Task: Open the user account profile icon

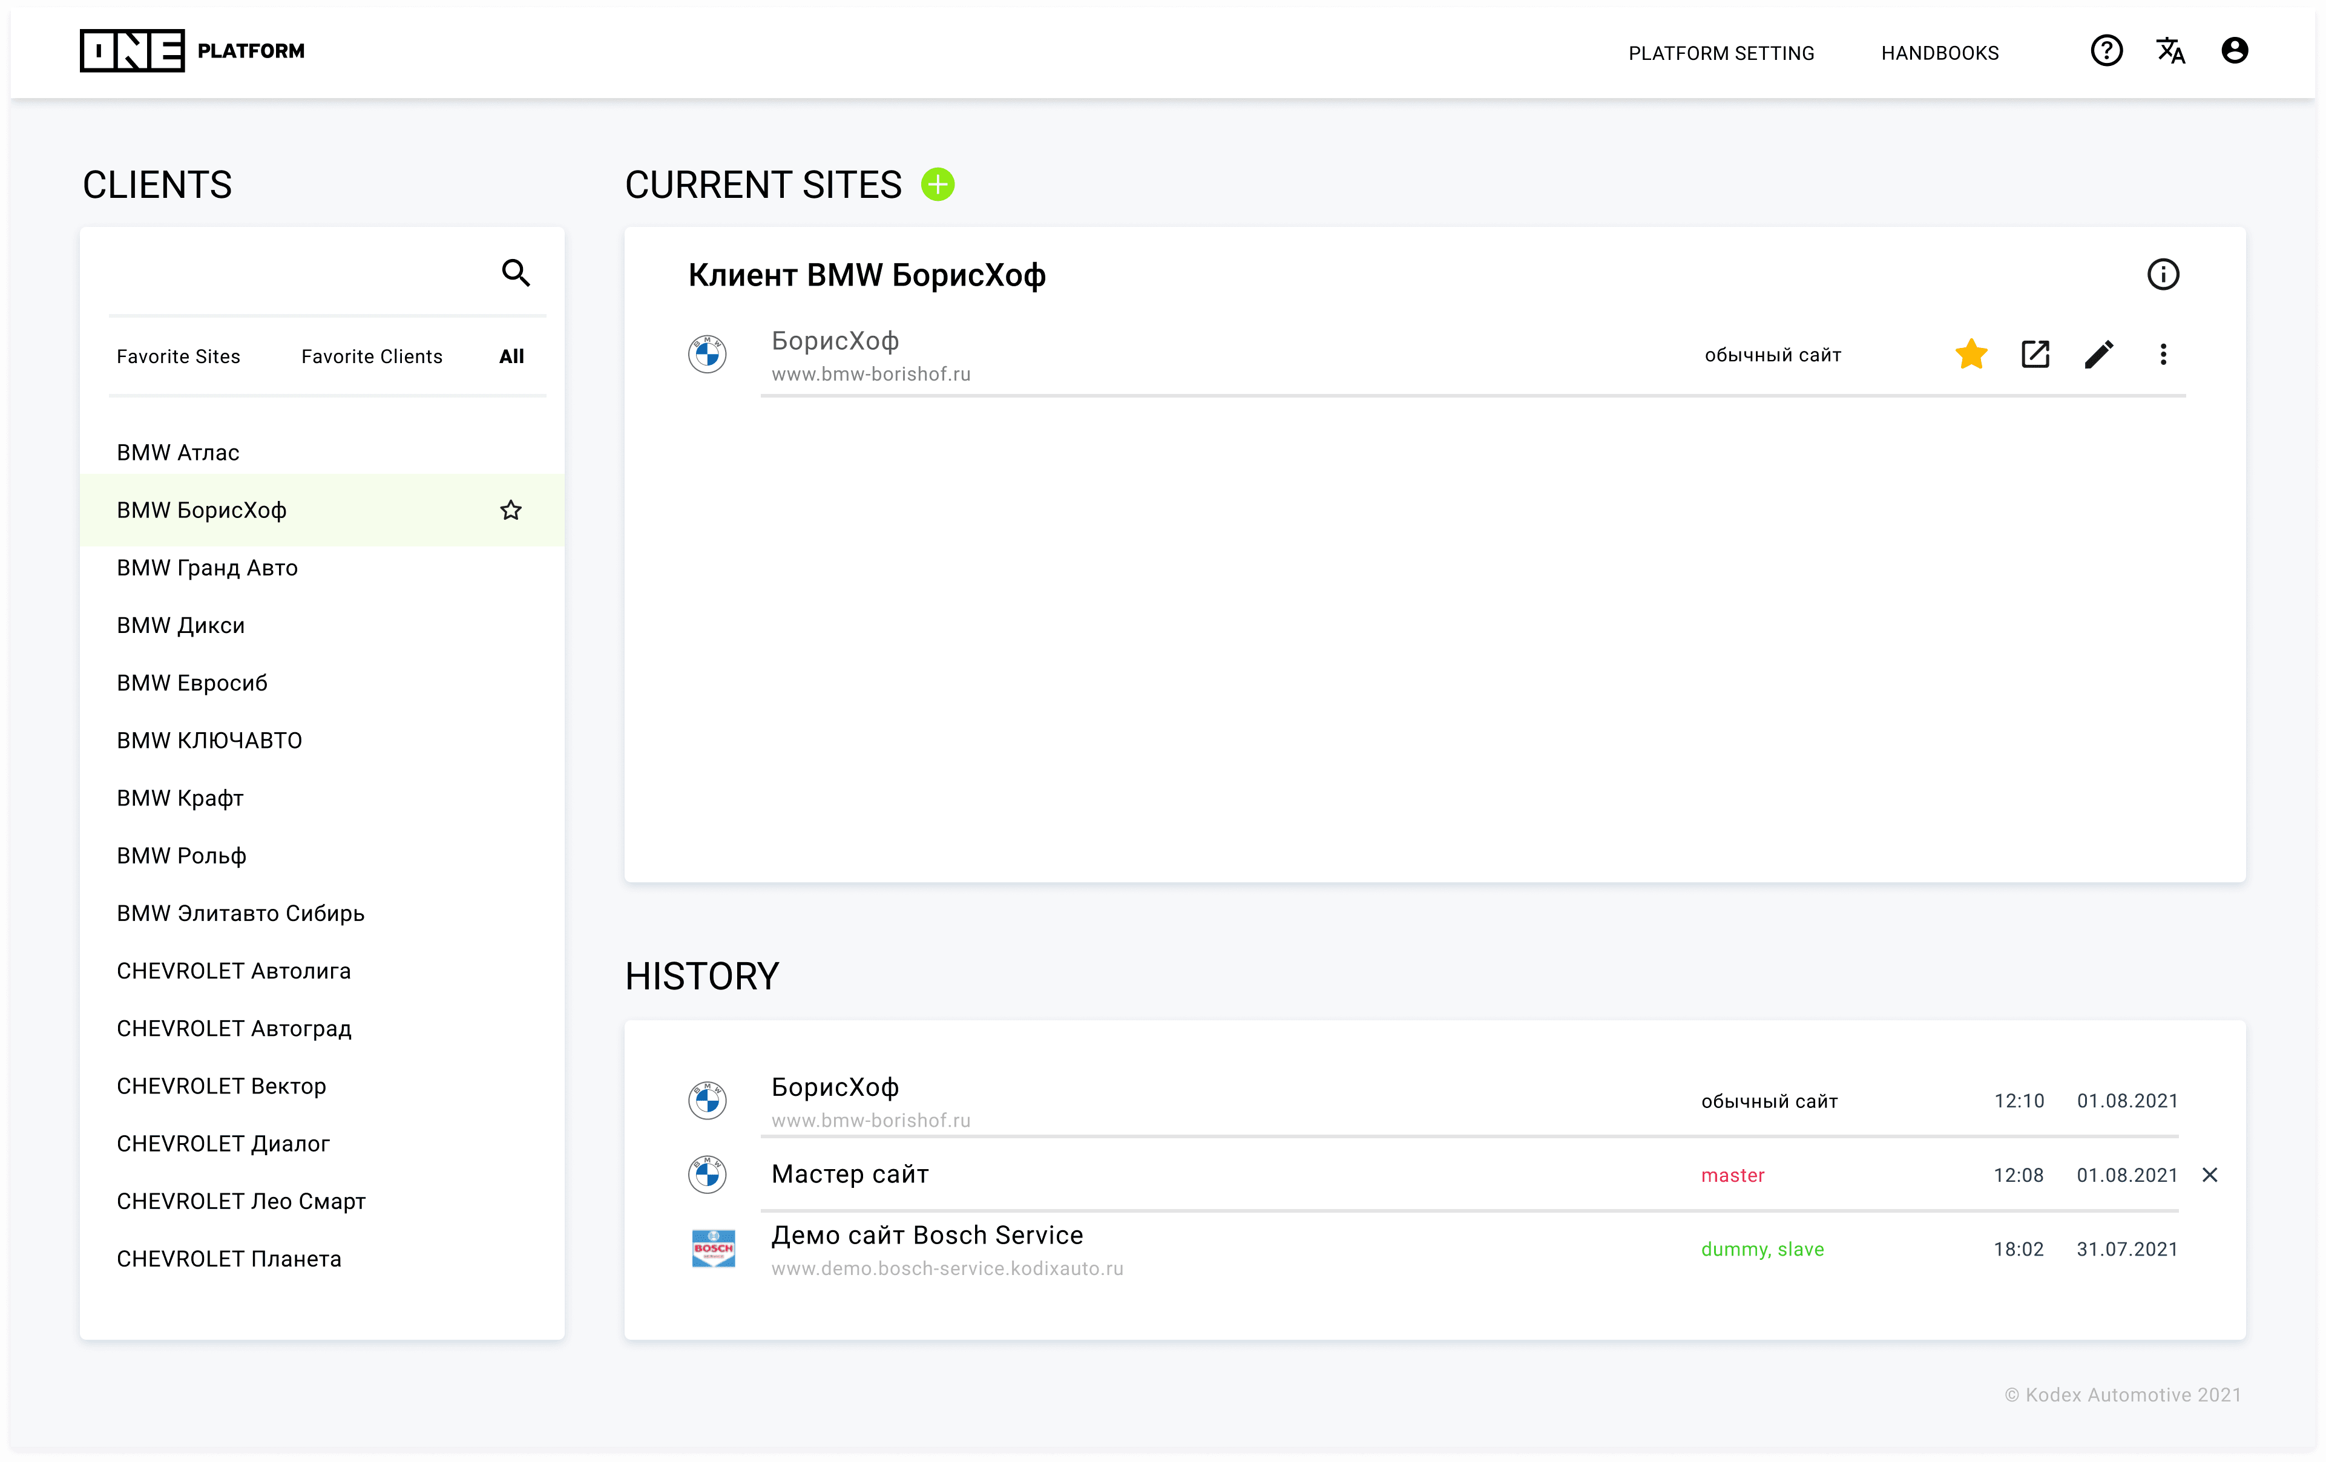Action: click(2234, 51)
